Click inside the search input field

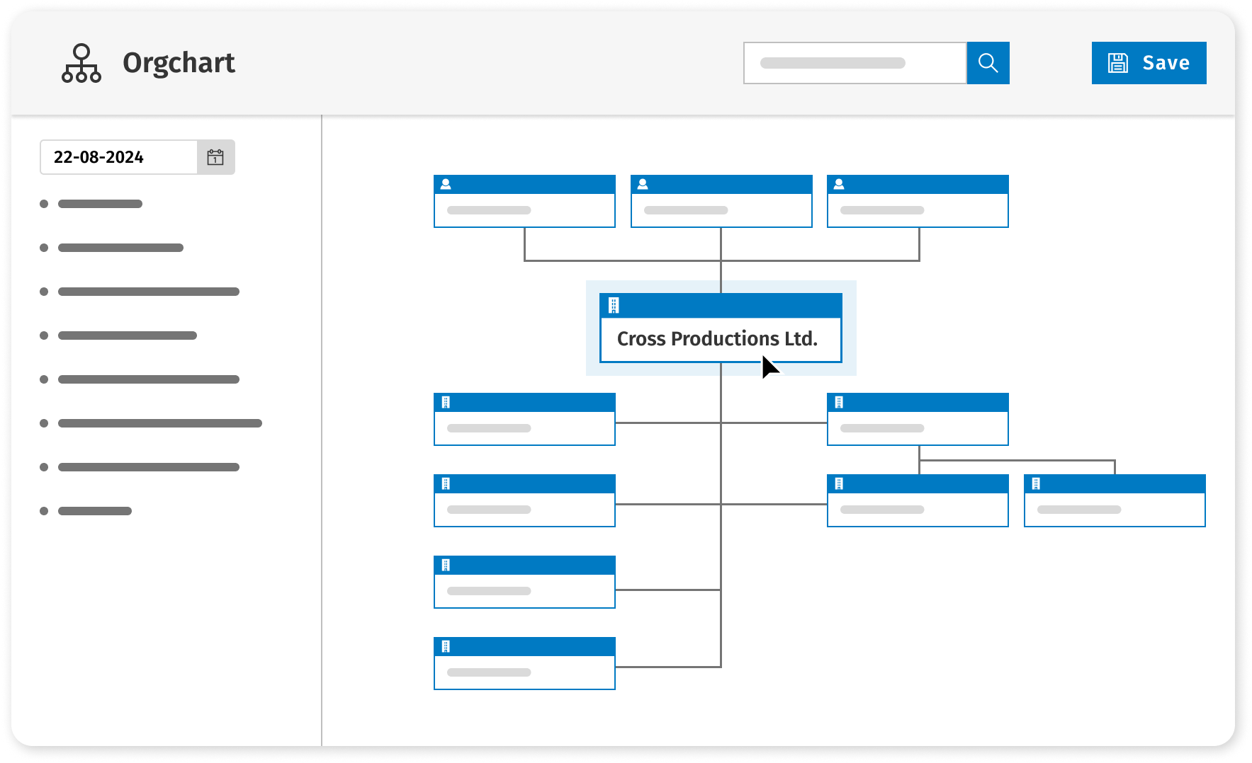[x=855, y=63]
